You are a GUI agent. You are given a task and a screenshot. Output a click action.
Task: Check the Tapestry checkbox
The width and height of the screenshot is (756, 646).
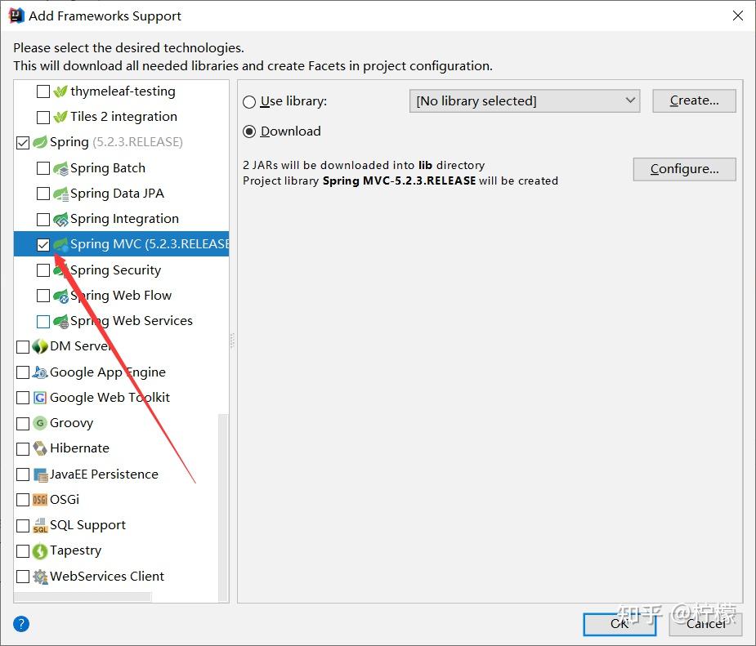[23, 551]
